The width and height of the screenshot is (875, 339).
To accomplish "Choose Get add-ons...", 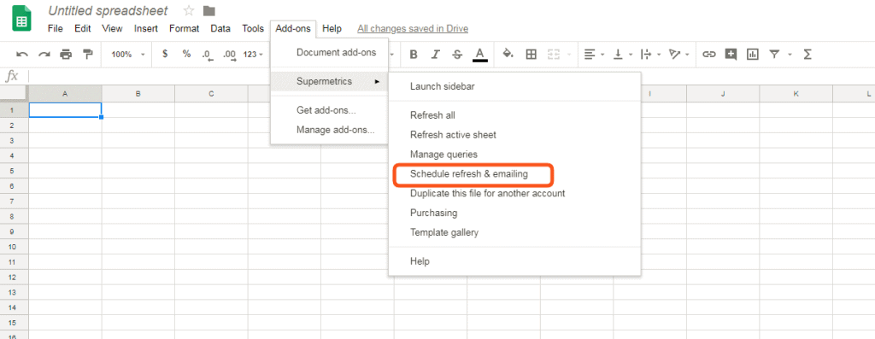I will [x=329, y=110].
